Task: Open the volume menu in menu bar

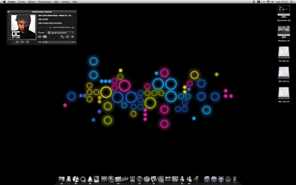Action: (x=272, y=1)
